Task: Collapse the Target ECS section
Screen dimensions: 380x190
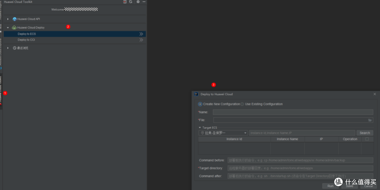Action: coord(200,128)
